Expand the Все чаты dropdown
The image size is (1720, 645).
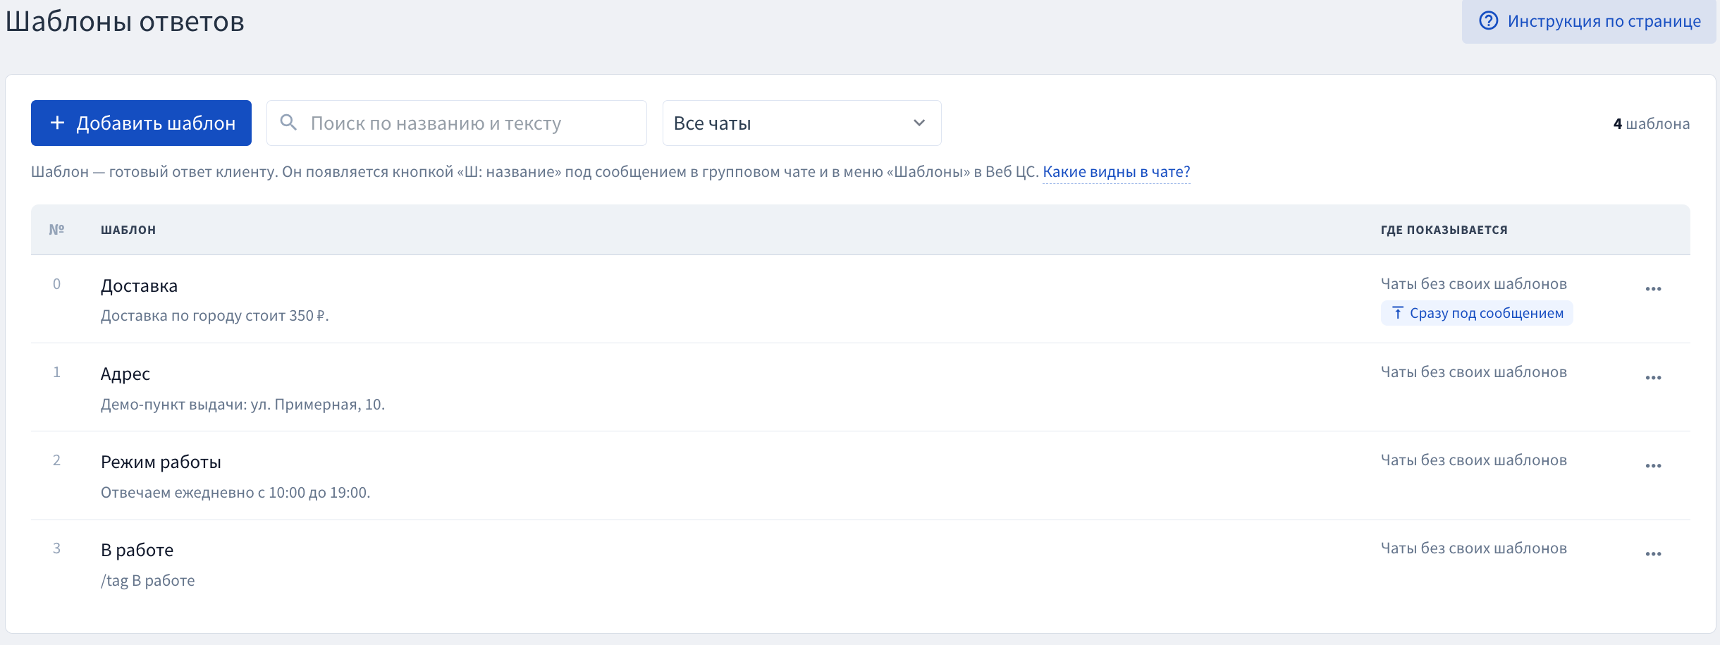801,123
